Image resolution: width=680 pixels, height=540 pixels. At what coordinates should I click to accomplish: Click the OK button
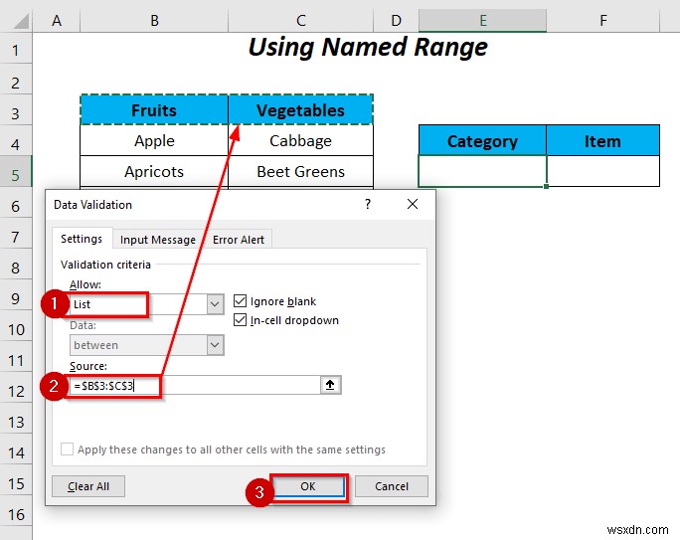tap(308, 486)
